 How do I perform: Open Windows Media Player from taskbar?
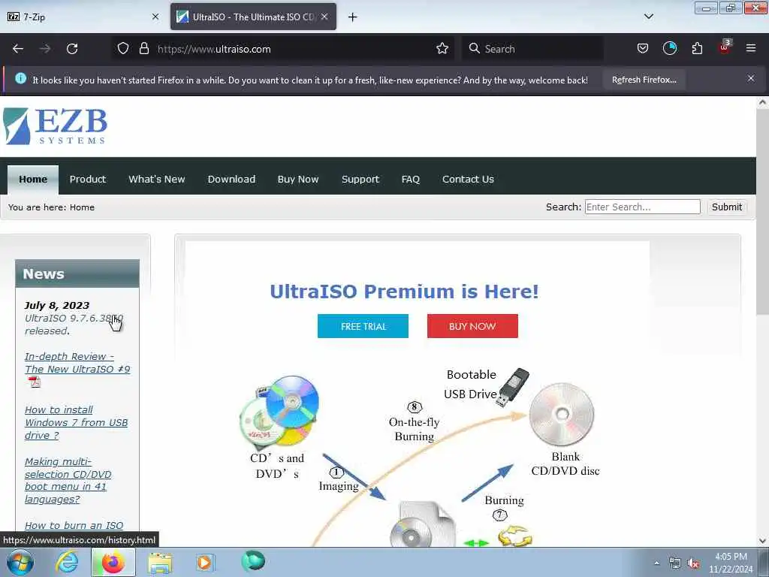pos(204,562)
